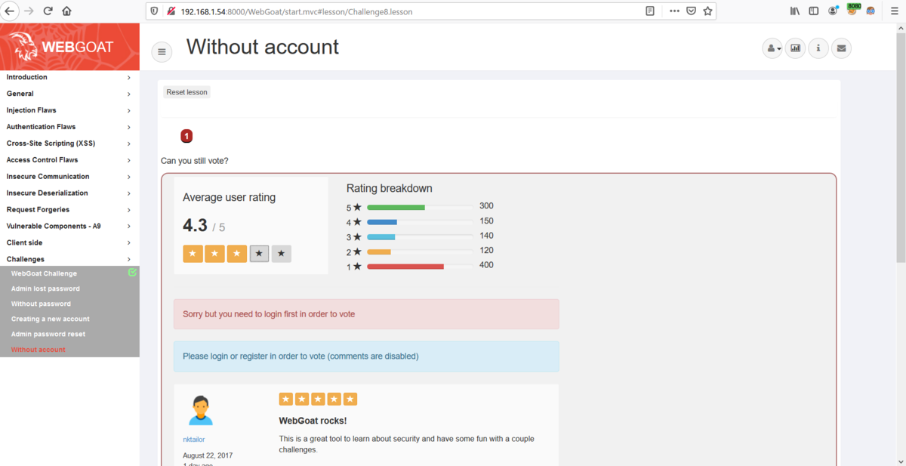This screenshot has width=906, height=466.
Task: Toggle reader view in address bar
Action: pos(650,11)
